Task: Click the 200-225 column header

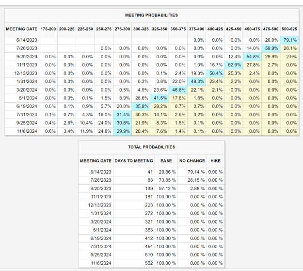Action: [x=67, y=29]
